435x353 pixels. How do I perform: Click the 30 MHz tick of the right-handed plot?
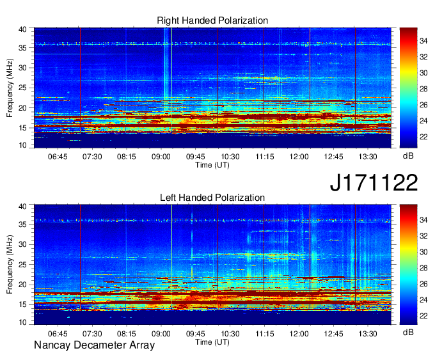point(22,68)
